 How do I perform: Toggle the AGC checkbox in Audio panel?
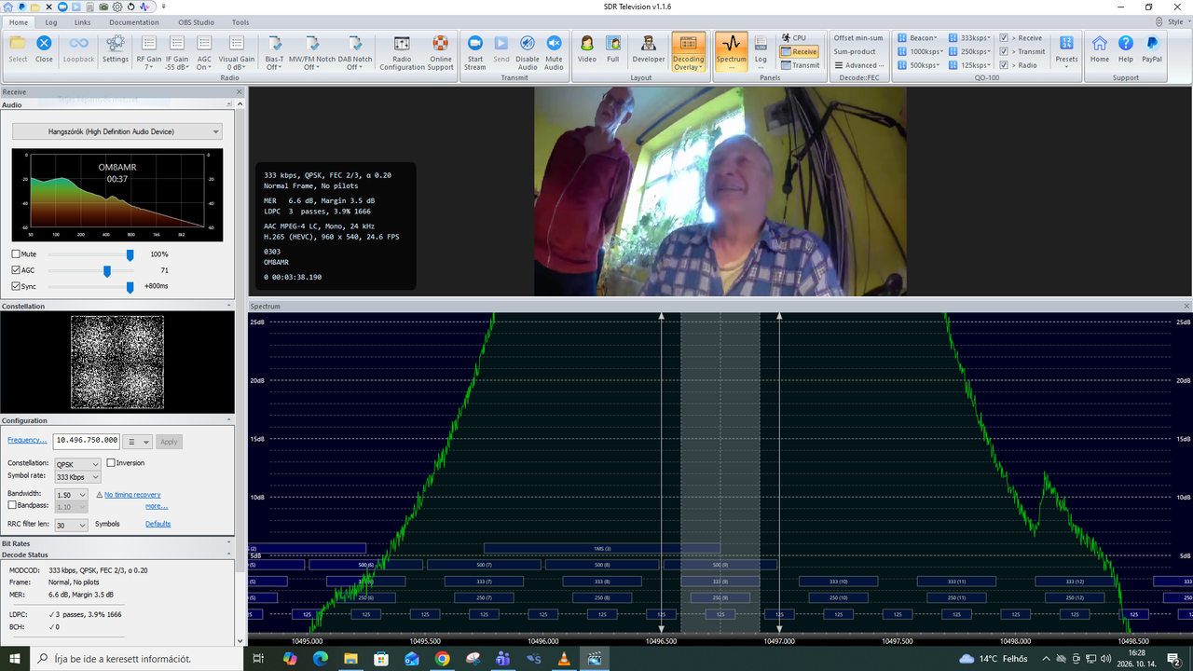(16, 270)
